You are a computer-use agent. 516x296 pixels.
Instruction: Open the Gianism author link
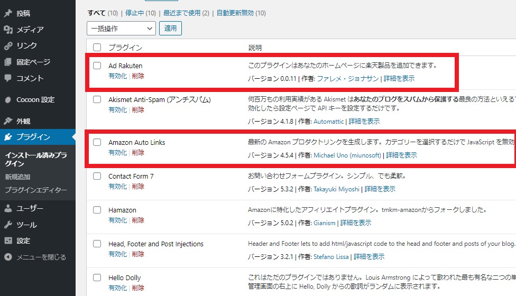tap(325, 223)
